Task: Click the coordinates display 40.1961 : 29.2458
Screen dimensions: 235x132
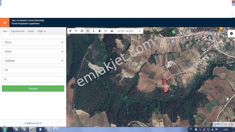Action: tap(125, 31)
